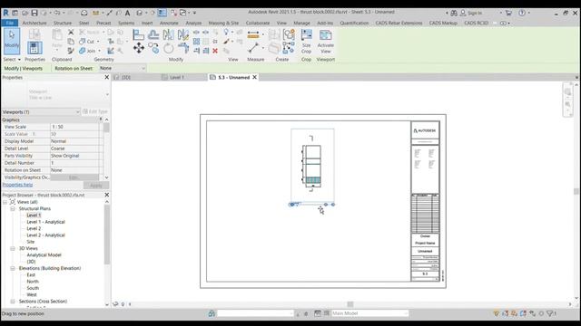This screenshot has height=326, width=581.
Task: Click the Properties help link
Action: (x=17, y=185)
